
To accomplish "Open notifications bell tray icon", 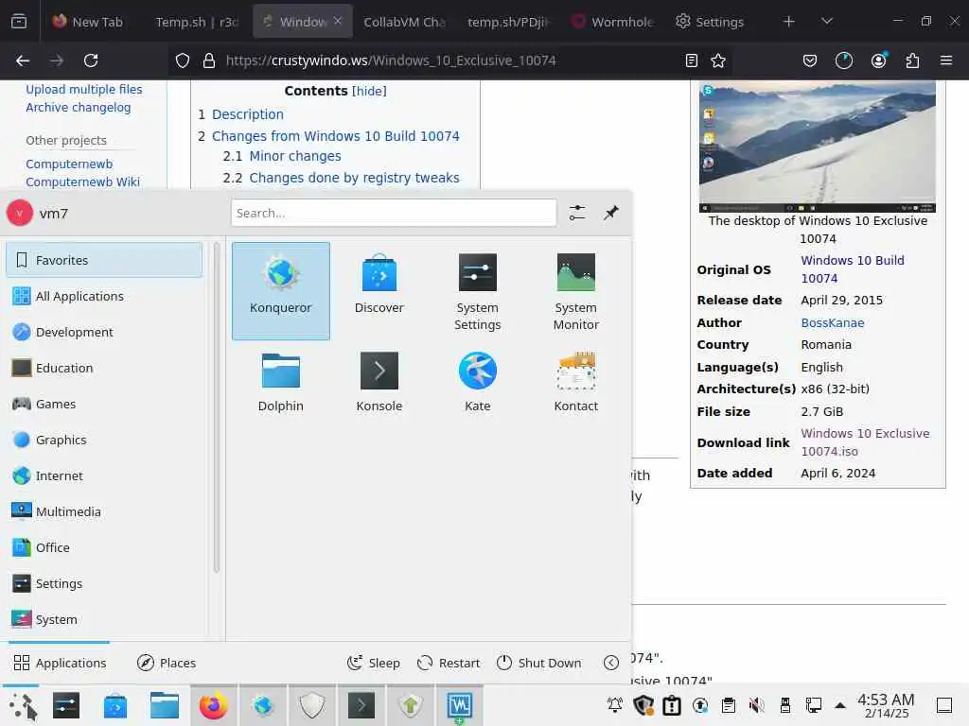I will tap(615, 705).
